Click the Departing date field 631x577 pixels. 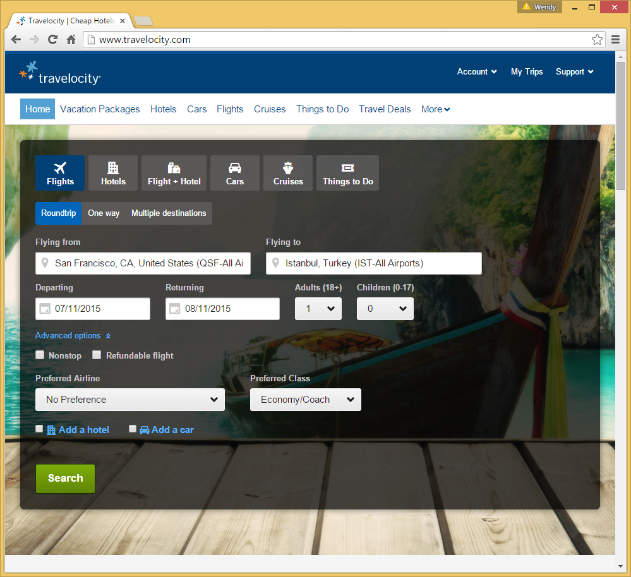pyautogui.click(x=93, y=309)
